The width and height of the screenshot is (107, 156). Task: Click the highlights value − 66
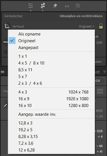[99, 146]
